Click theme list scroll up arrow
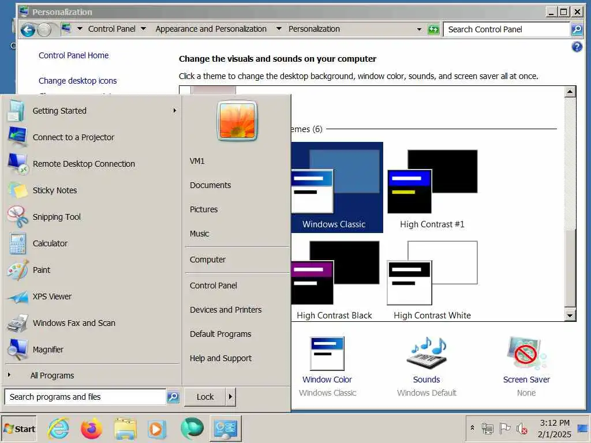 (570, 92)
